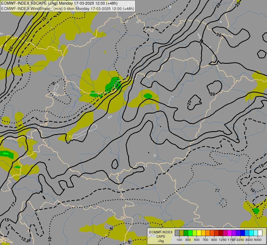
Task: Click the 900 legend scale value
Action: tap(214, 240)
